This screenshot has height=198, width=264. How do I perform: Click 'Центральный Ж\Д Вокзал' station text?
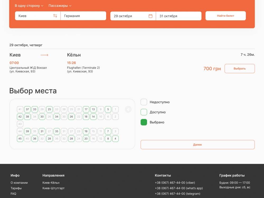[28, 68]
